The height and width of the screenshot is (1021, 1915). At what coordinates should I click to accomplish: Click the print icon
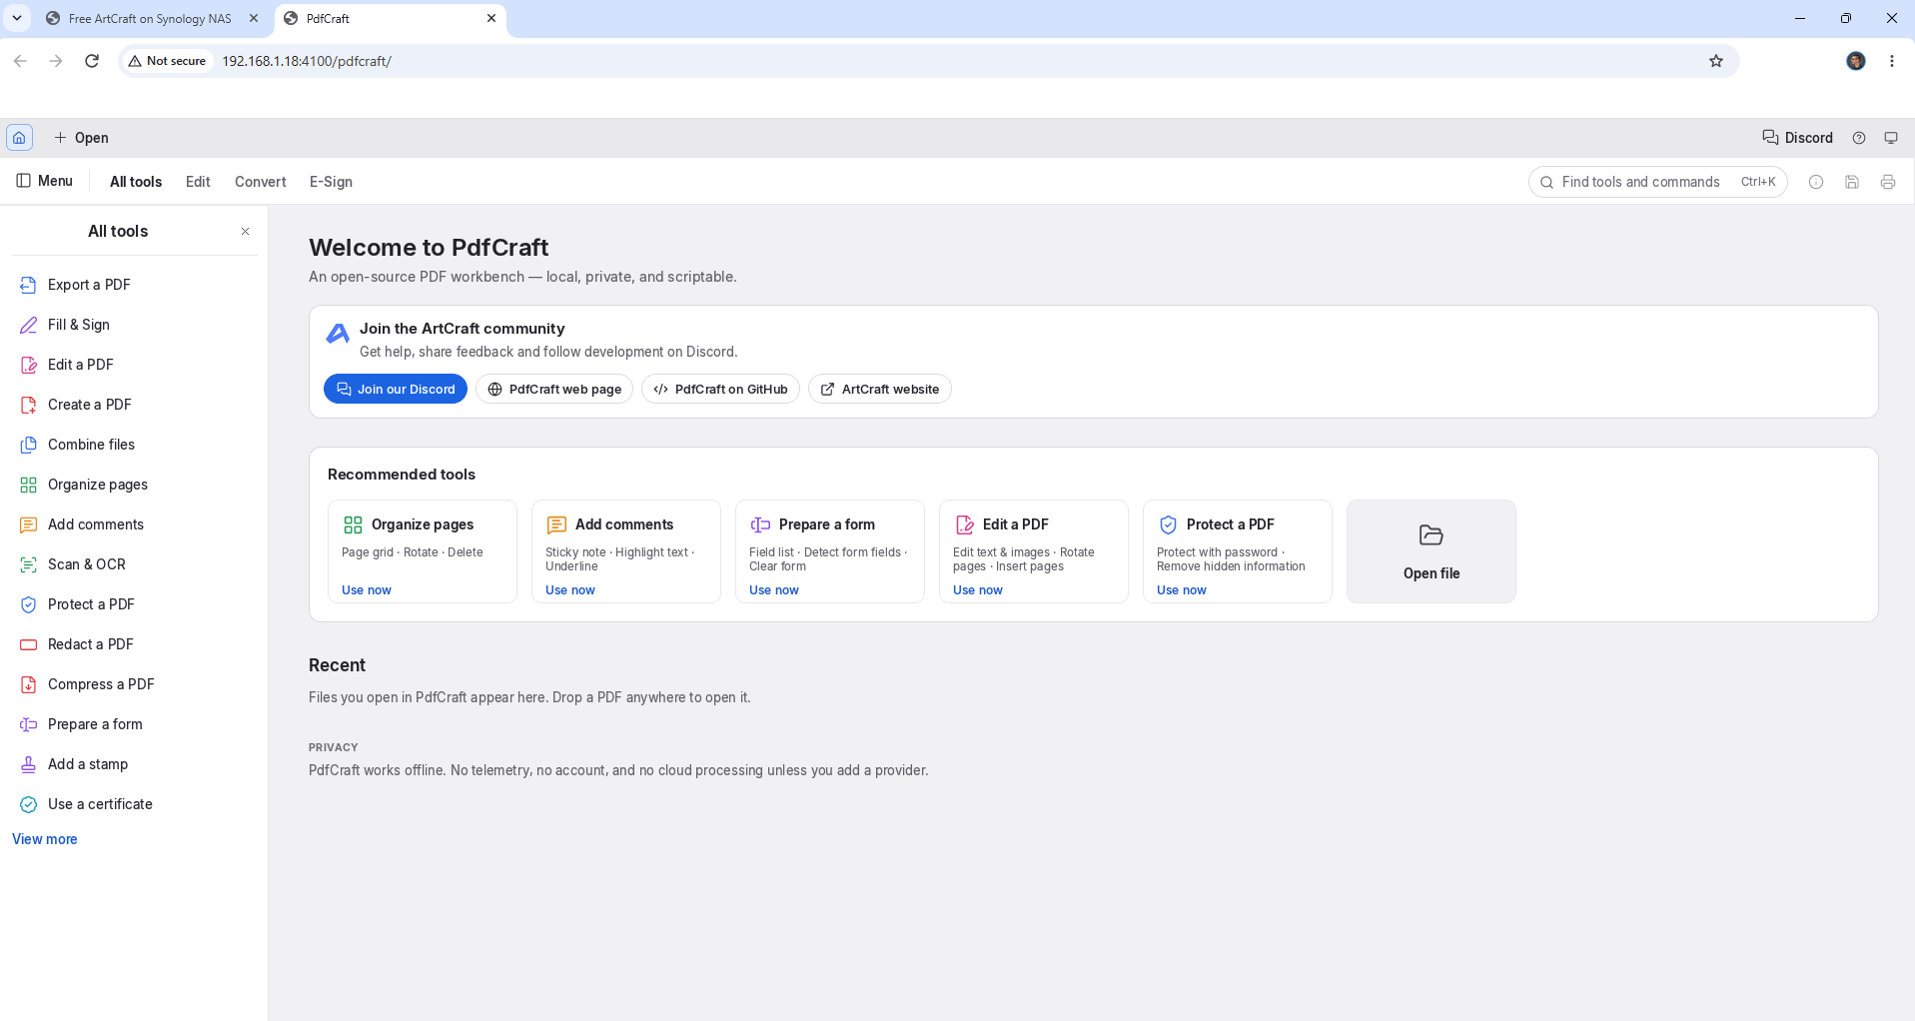point(1888,182)
